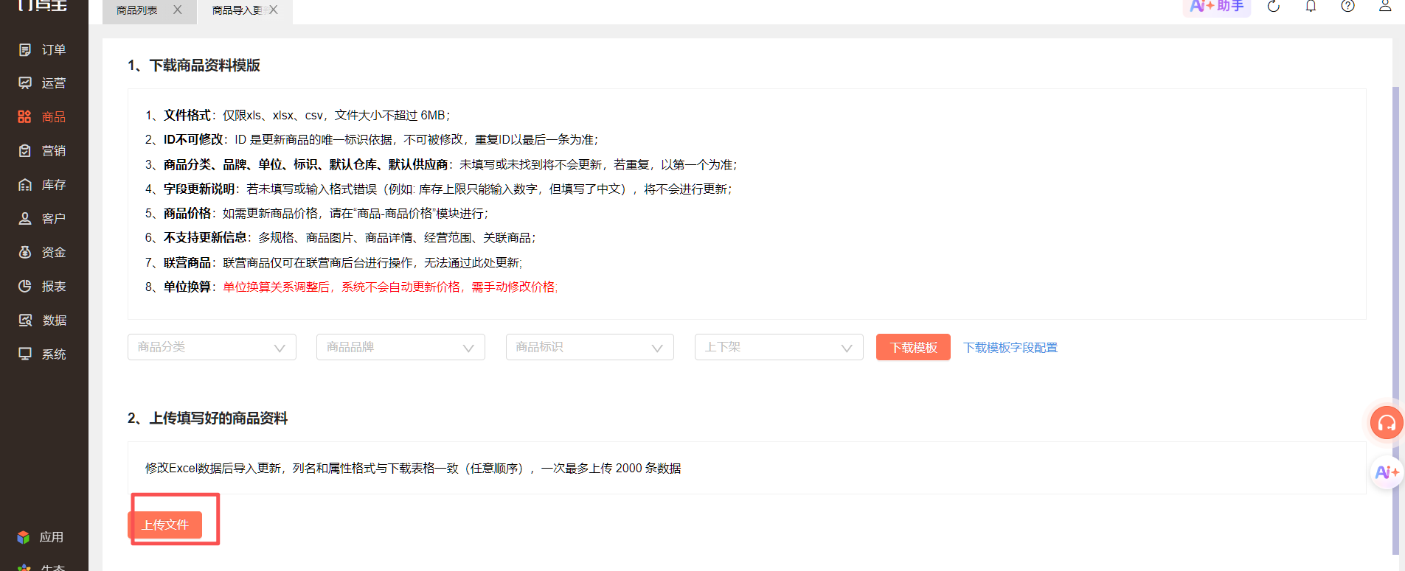Expand the 商品品牌 dropdown
This screenshot has width=1405, height=571.
point(400,347)
